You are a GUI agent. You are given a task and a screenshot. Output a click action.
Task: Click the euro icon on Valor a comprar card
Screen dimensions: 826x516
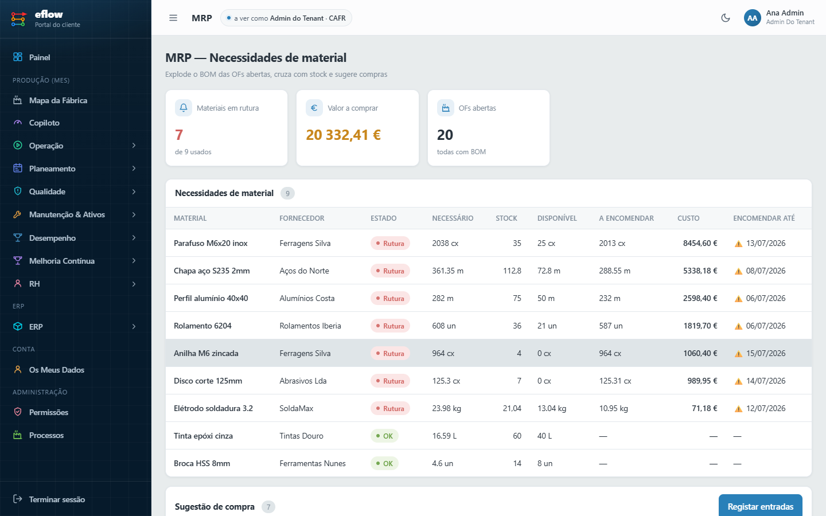pyautogui.click(x=314, y=108)
